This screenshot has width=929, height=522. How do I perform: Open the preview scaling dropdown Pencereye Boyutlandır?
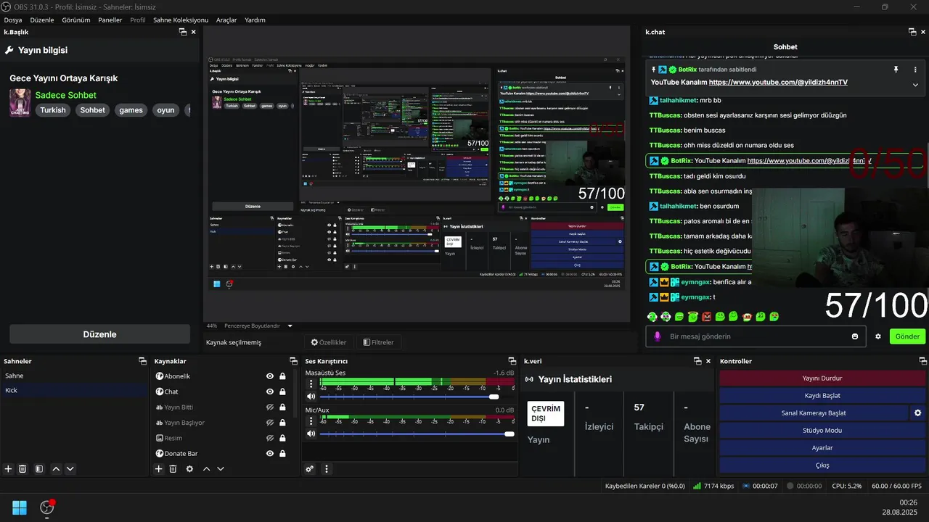tap(258, 326)
